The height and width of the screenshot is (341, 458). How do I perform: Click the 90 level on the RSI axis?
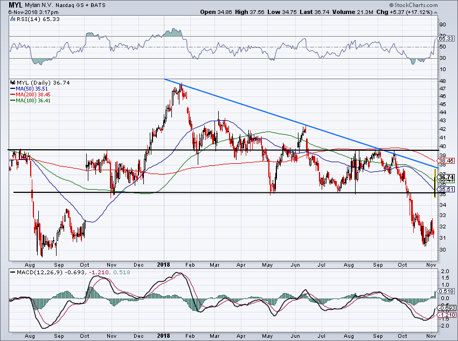coord(442,25)
